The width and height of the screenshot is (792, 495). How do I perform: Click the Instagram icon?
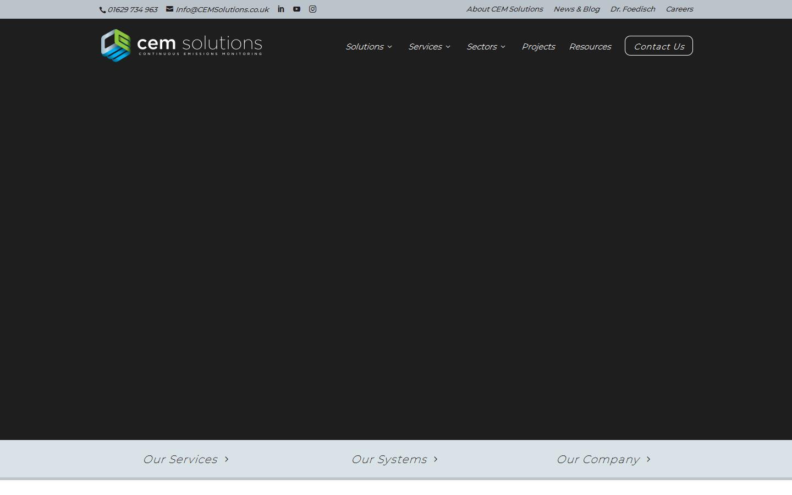coord(313,9)
